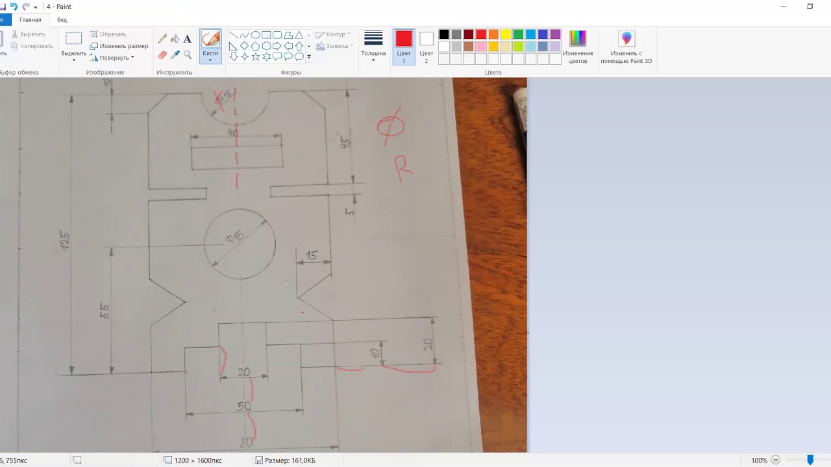Open the Контур outline dropdown

[x=333, y=34]
